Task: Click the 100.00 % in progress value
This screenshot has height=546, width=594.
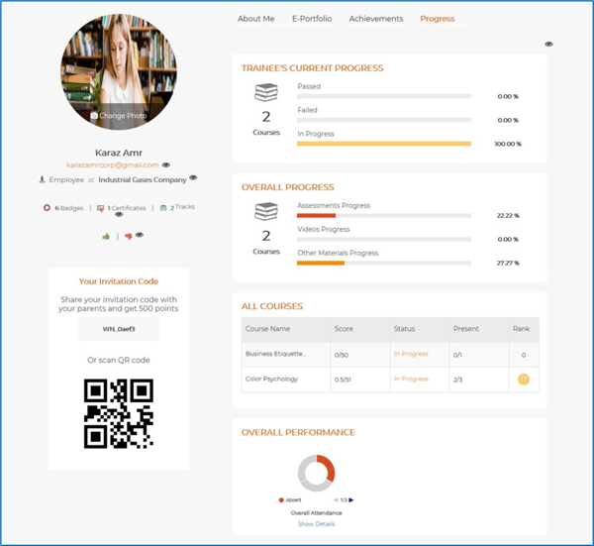Action: pos(508,144)
